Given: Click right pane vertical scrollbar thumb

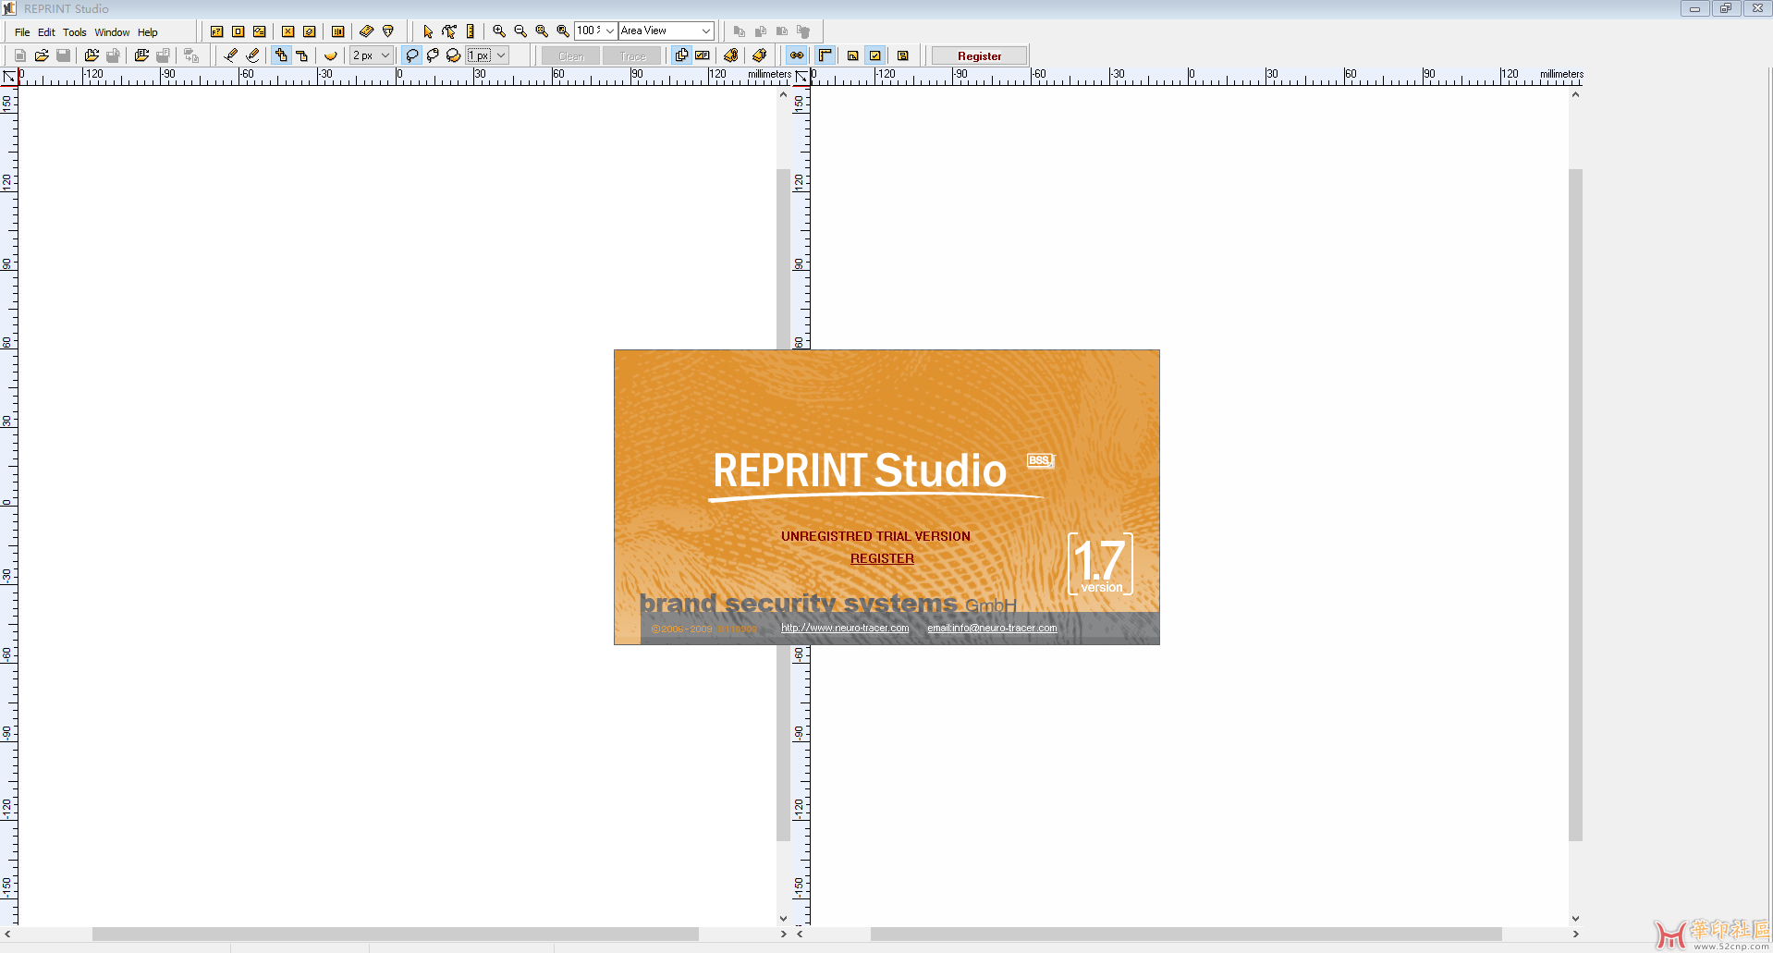Looking at the screenshot, I should point(1575,505).
